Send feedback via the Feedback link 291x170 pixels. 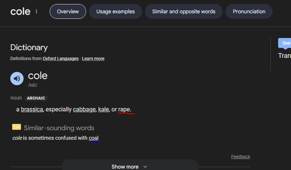pyautogui.click(x=241, y=157)
